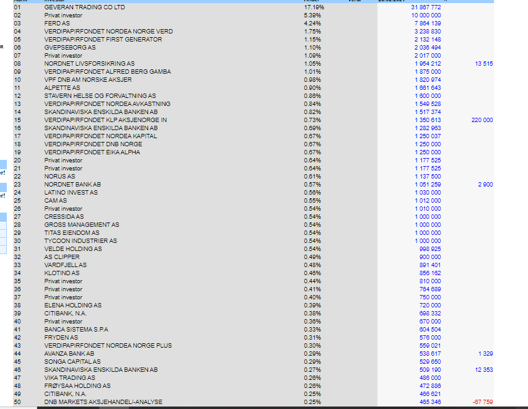This screenshot has height=409, width=528.
Task: Click share count 998 925
Action: (x=430, y=250)
